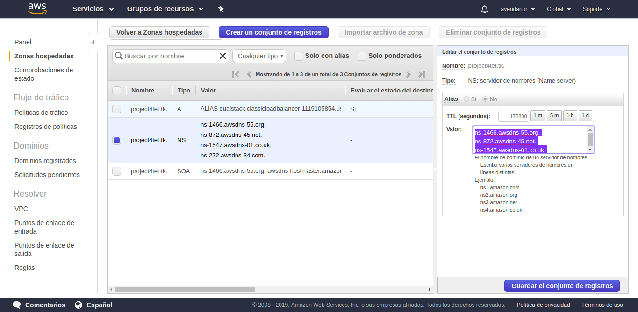
Task: Click the magnifier search icon
Action: pyautogui.click(x=119, y=56)
